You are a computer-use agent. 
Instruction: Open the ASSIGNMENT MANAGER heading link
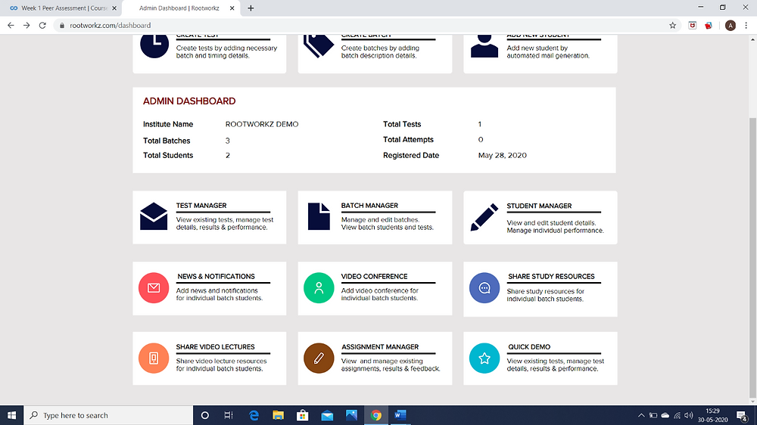click(x=380, y=347)
